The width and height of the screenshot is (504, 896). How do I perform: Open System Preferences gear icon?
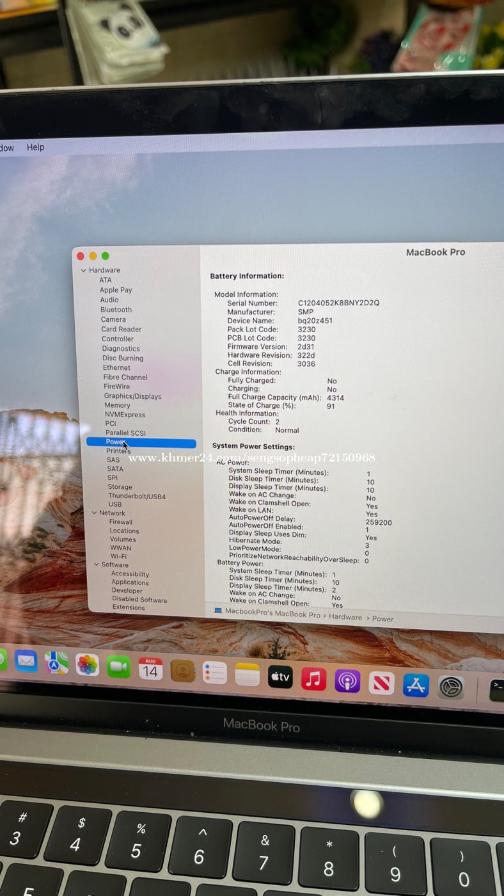(x=451, y=687)
